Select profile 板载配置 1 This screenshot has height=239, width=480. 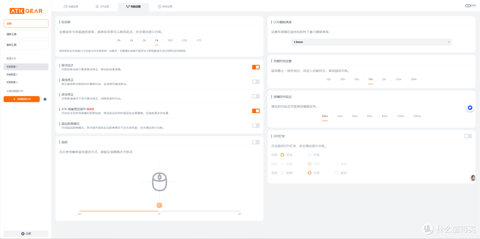26,67
